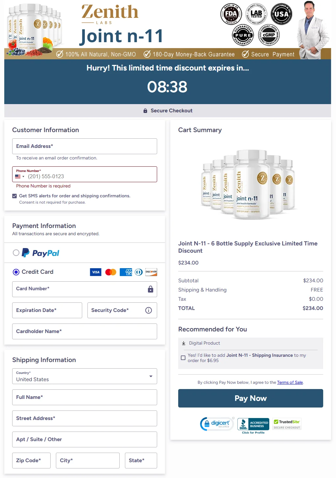Click the card number lock icon
The image size is (336, 478).
[151, 289]
